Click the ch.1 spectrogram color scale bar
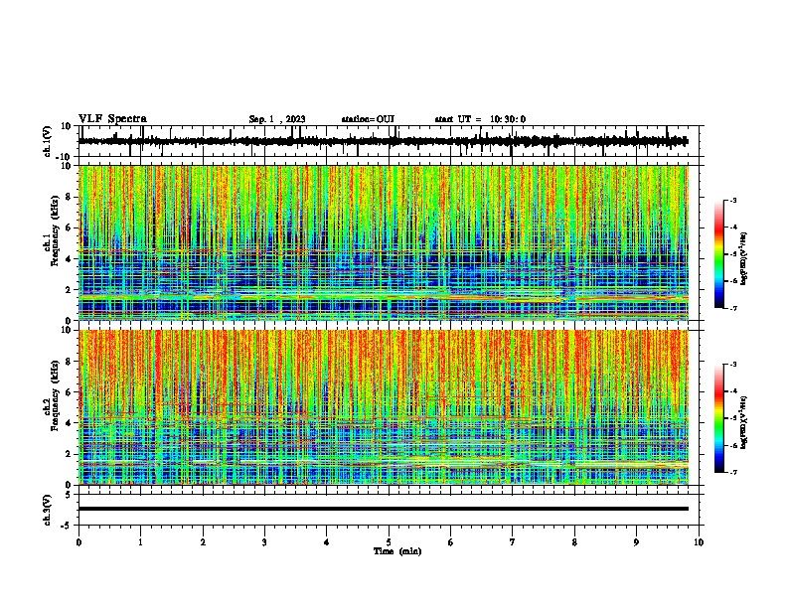Screen dimensions: 787x608 (718, 254)
